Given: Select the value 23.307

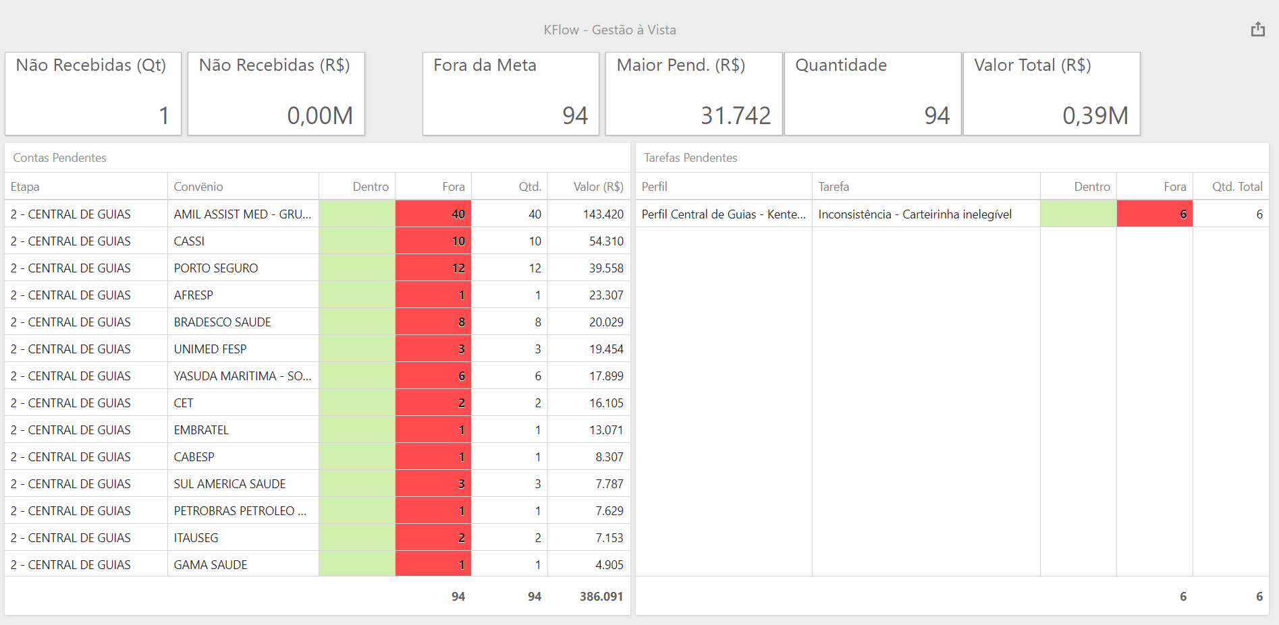Looking at the screenshot, I should (606, 295).
